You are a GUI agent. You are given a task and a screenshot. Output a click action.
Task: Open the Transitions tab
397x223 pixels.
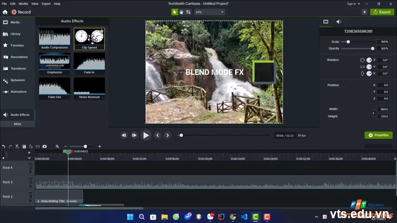tap(17, 69)
